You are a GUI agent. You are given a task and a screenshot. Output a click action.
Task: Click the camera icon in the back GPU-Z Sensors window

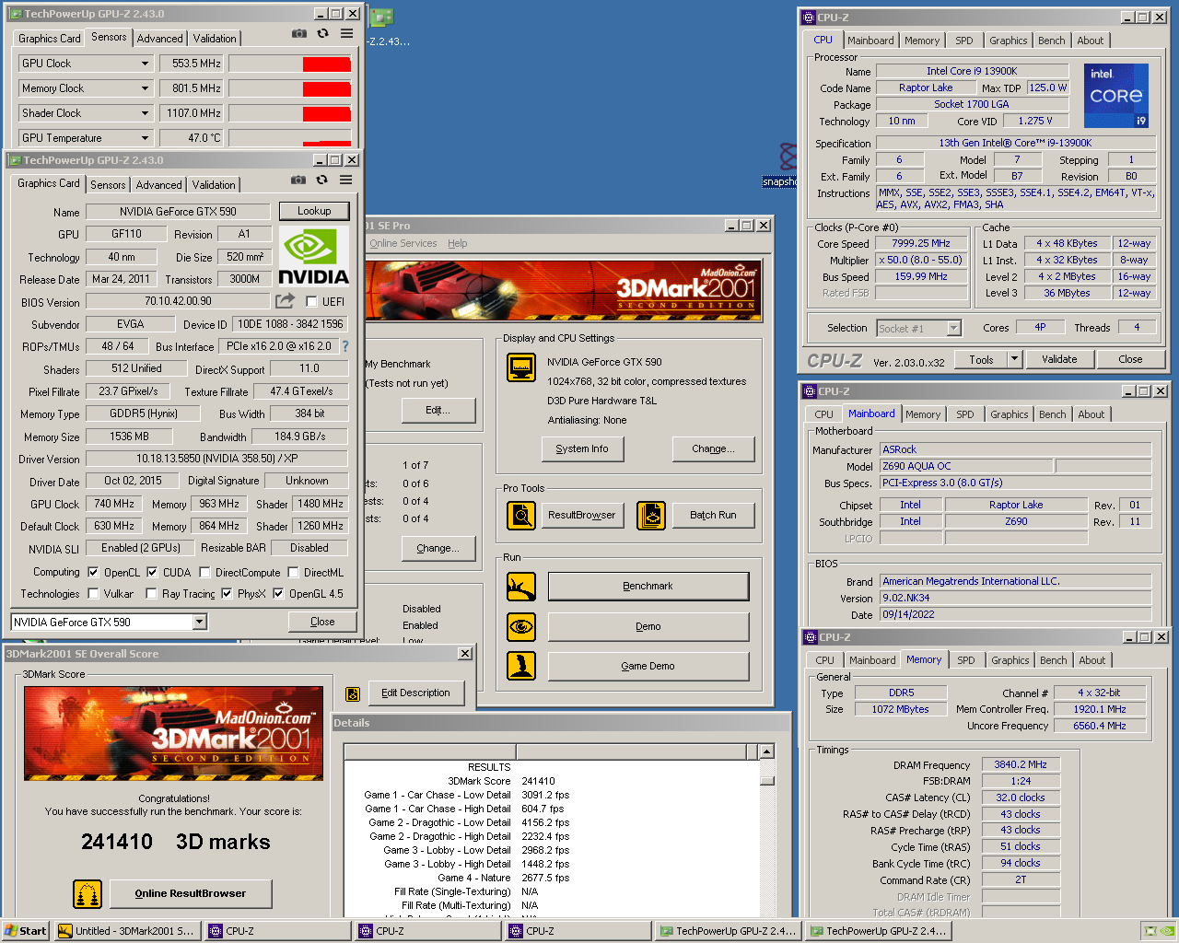[x=298, y=33]
